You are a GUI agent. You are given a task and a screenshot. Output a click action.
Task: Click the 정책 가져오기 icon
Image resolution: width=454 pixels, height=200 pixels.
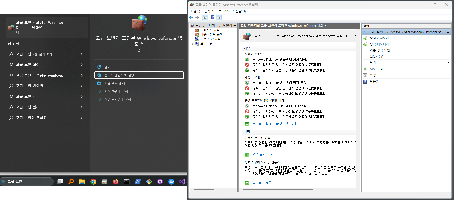pos(365,38)
